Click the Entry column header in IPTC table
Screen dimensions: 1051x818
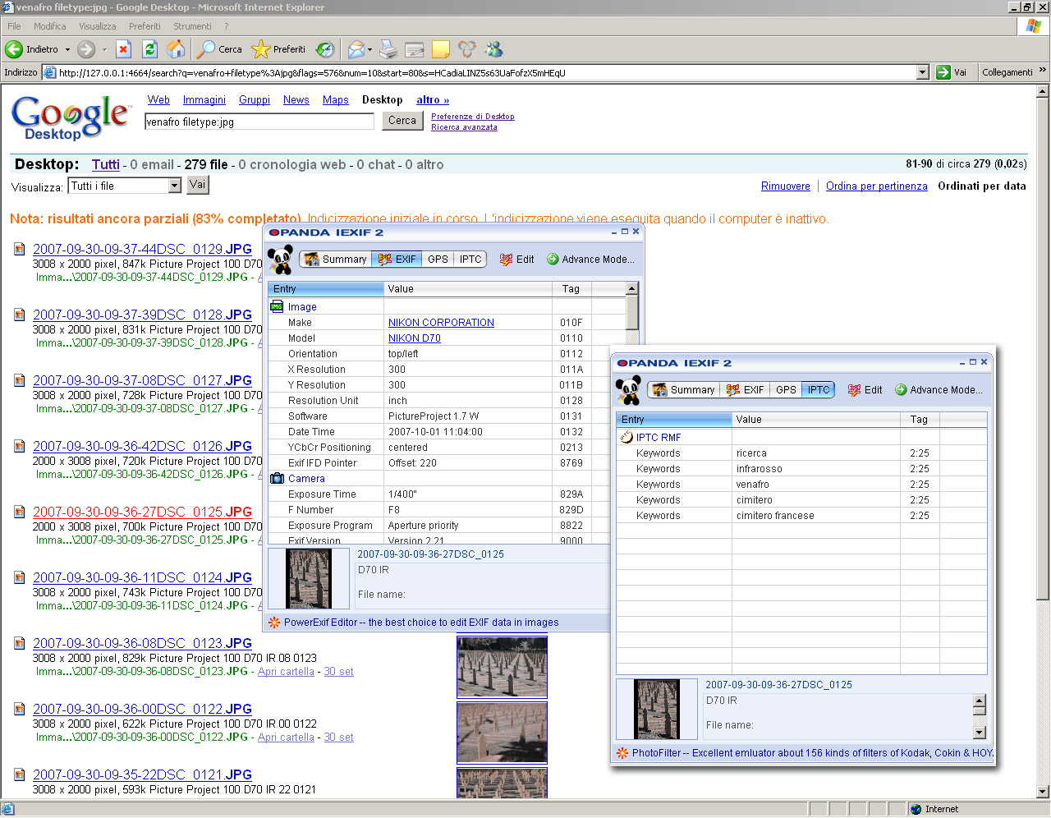click(674, 420)
